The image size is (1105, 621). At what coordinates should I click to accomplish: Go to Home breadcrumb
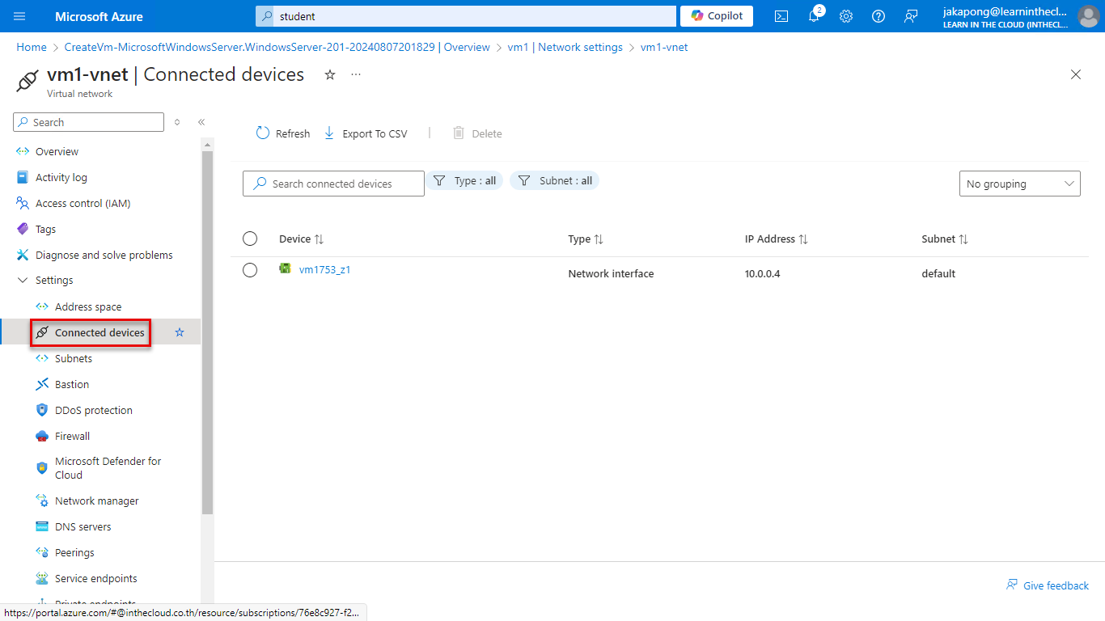coord(32,47)
